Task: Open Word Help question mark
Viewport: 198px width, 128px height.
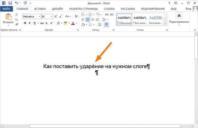Action: point(169,3)
